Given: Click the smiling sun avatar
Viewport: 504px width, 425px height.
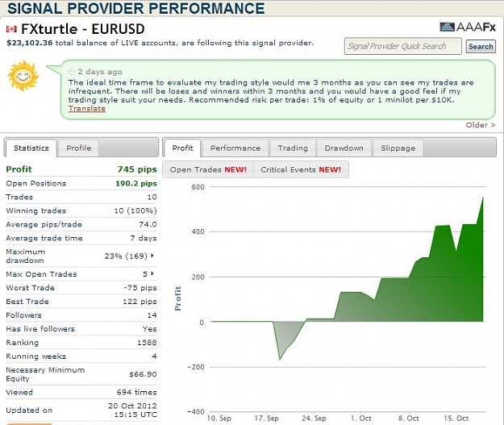Looking at the screenshot, I should (23, 76).
